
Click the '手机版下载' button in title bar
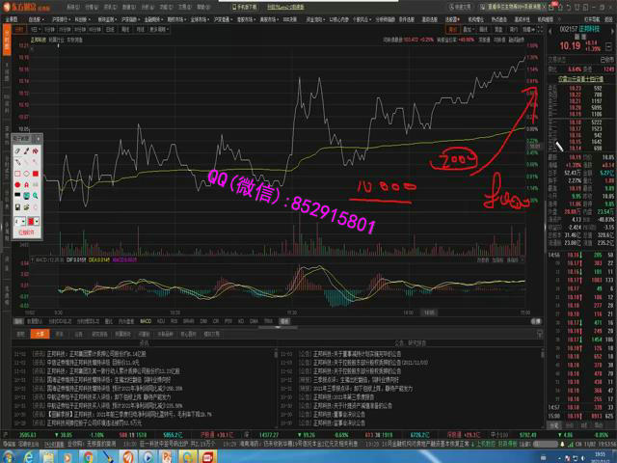click(x=245, y=8)
